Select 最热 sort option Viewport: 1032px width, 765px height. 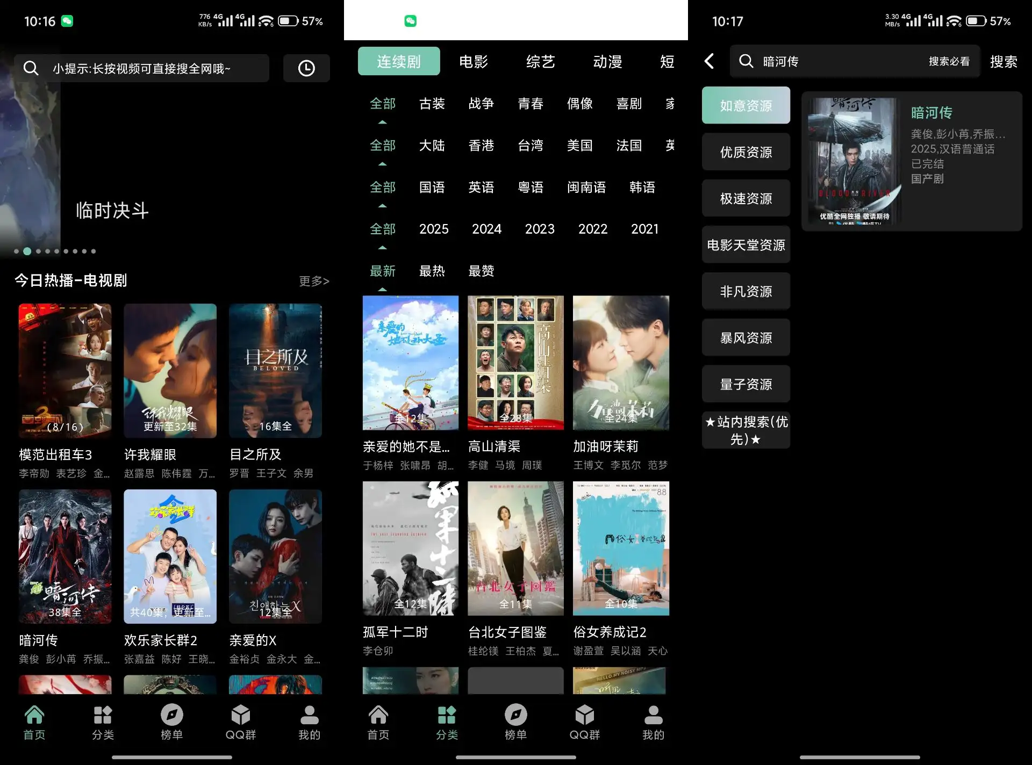(432, 271)
